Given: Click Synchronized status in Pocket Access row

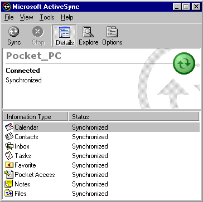Looking at the screenshot, I should 90,175.
